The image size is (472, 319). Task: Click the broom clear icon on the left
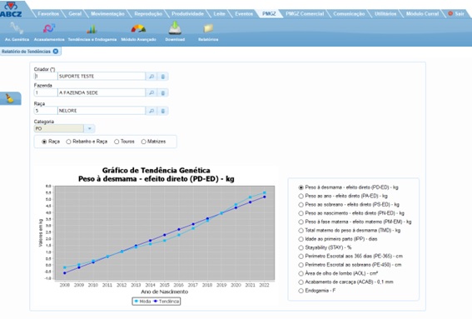(x=10, y=98)
